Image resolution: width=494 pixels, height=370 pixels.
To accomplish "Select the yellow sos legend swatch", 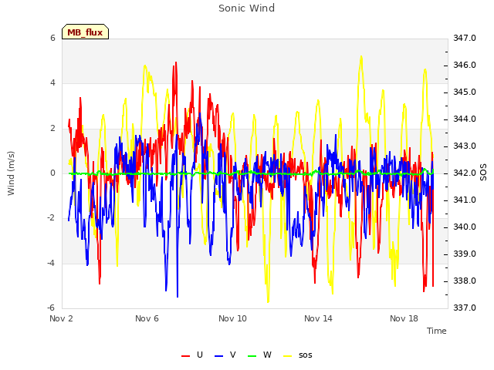I will pos(288,355).
